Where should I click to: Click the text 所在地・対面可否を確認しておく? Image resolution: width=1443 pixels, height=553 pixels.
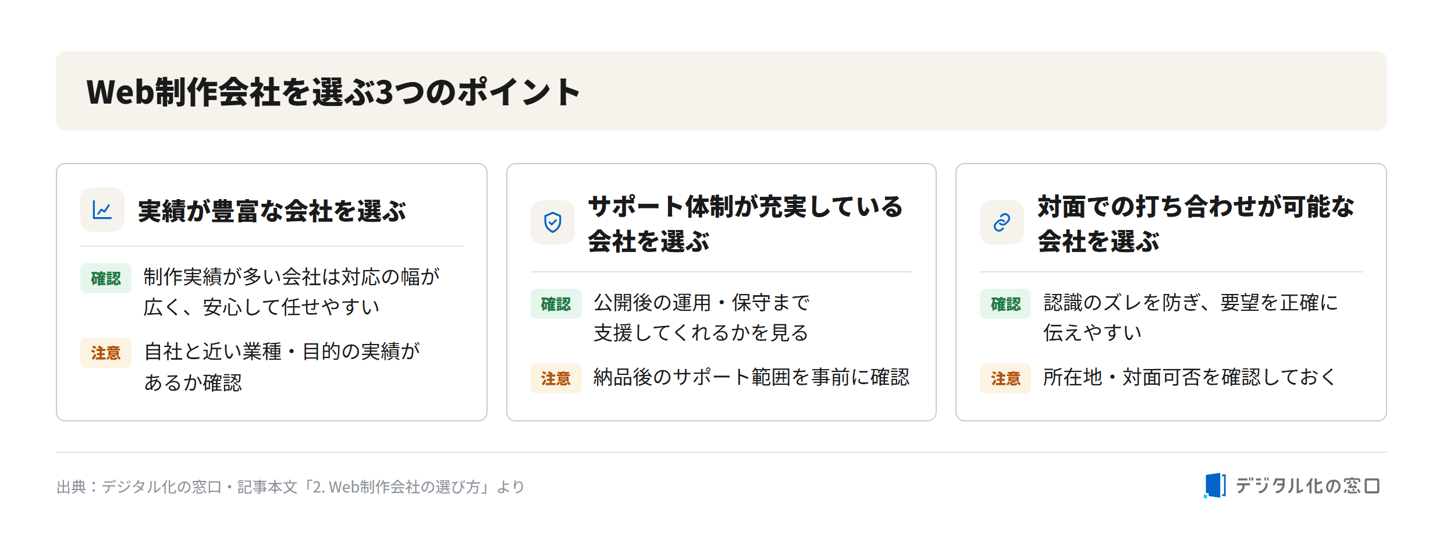tap(1189, 377)
